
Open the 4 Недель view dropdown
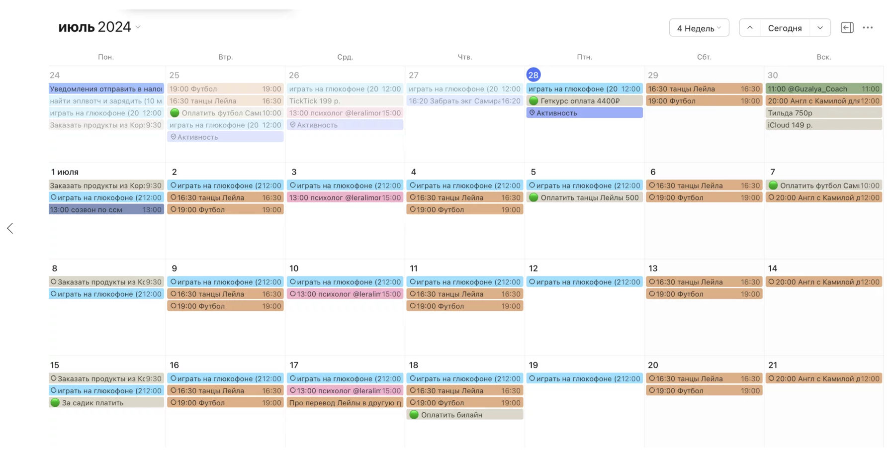tap(699, 28)
